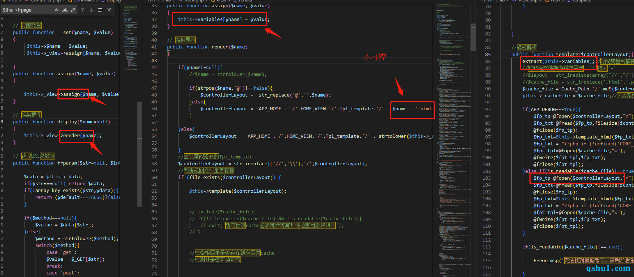This screenshot has height=277, width=634.
Task: Click the comment '// 获取URL参数值'
Action: (34, 156)
